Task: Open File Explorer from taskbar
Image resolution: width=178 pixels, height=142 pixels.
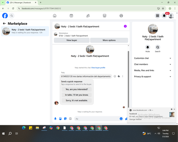Action: [37, 128]
